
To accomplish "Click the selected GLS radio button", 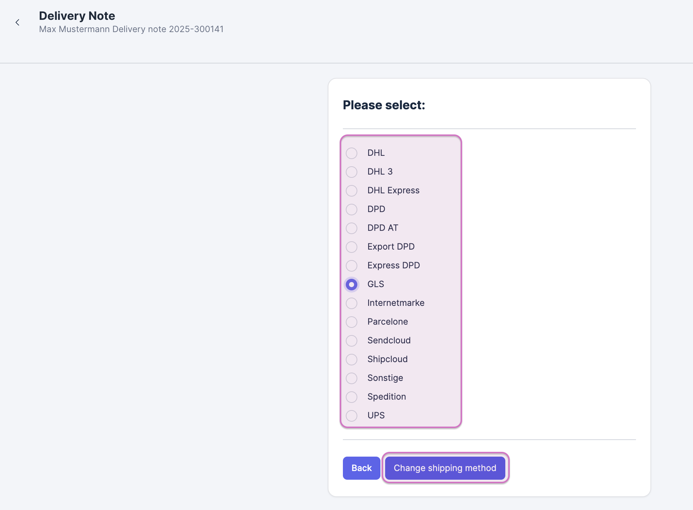I will (352, 284).
